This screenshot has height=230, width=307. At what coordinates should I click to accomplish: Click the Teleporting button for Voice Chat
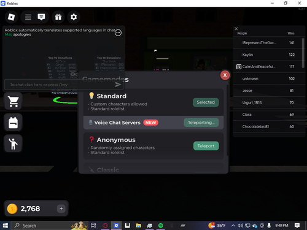point(201,123)
